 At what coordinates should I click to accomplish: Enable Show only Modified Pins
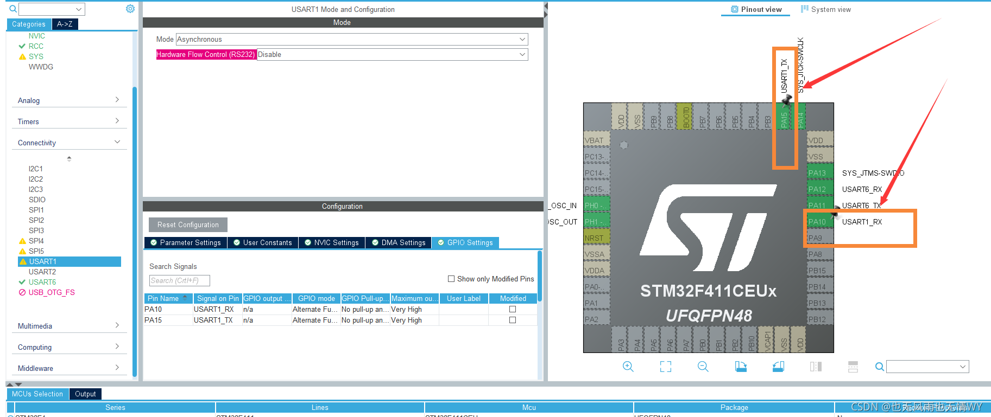(451, 279)
